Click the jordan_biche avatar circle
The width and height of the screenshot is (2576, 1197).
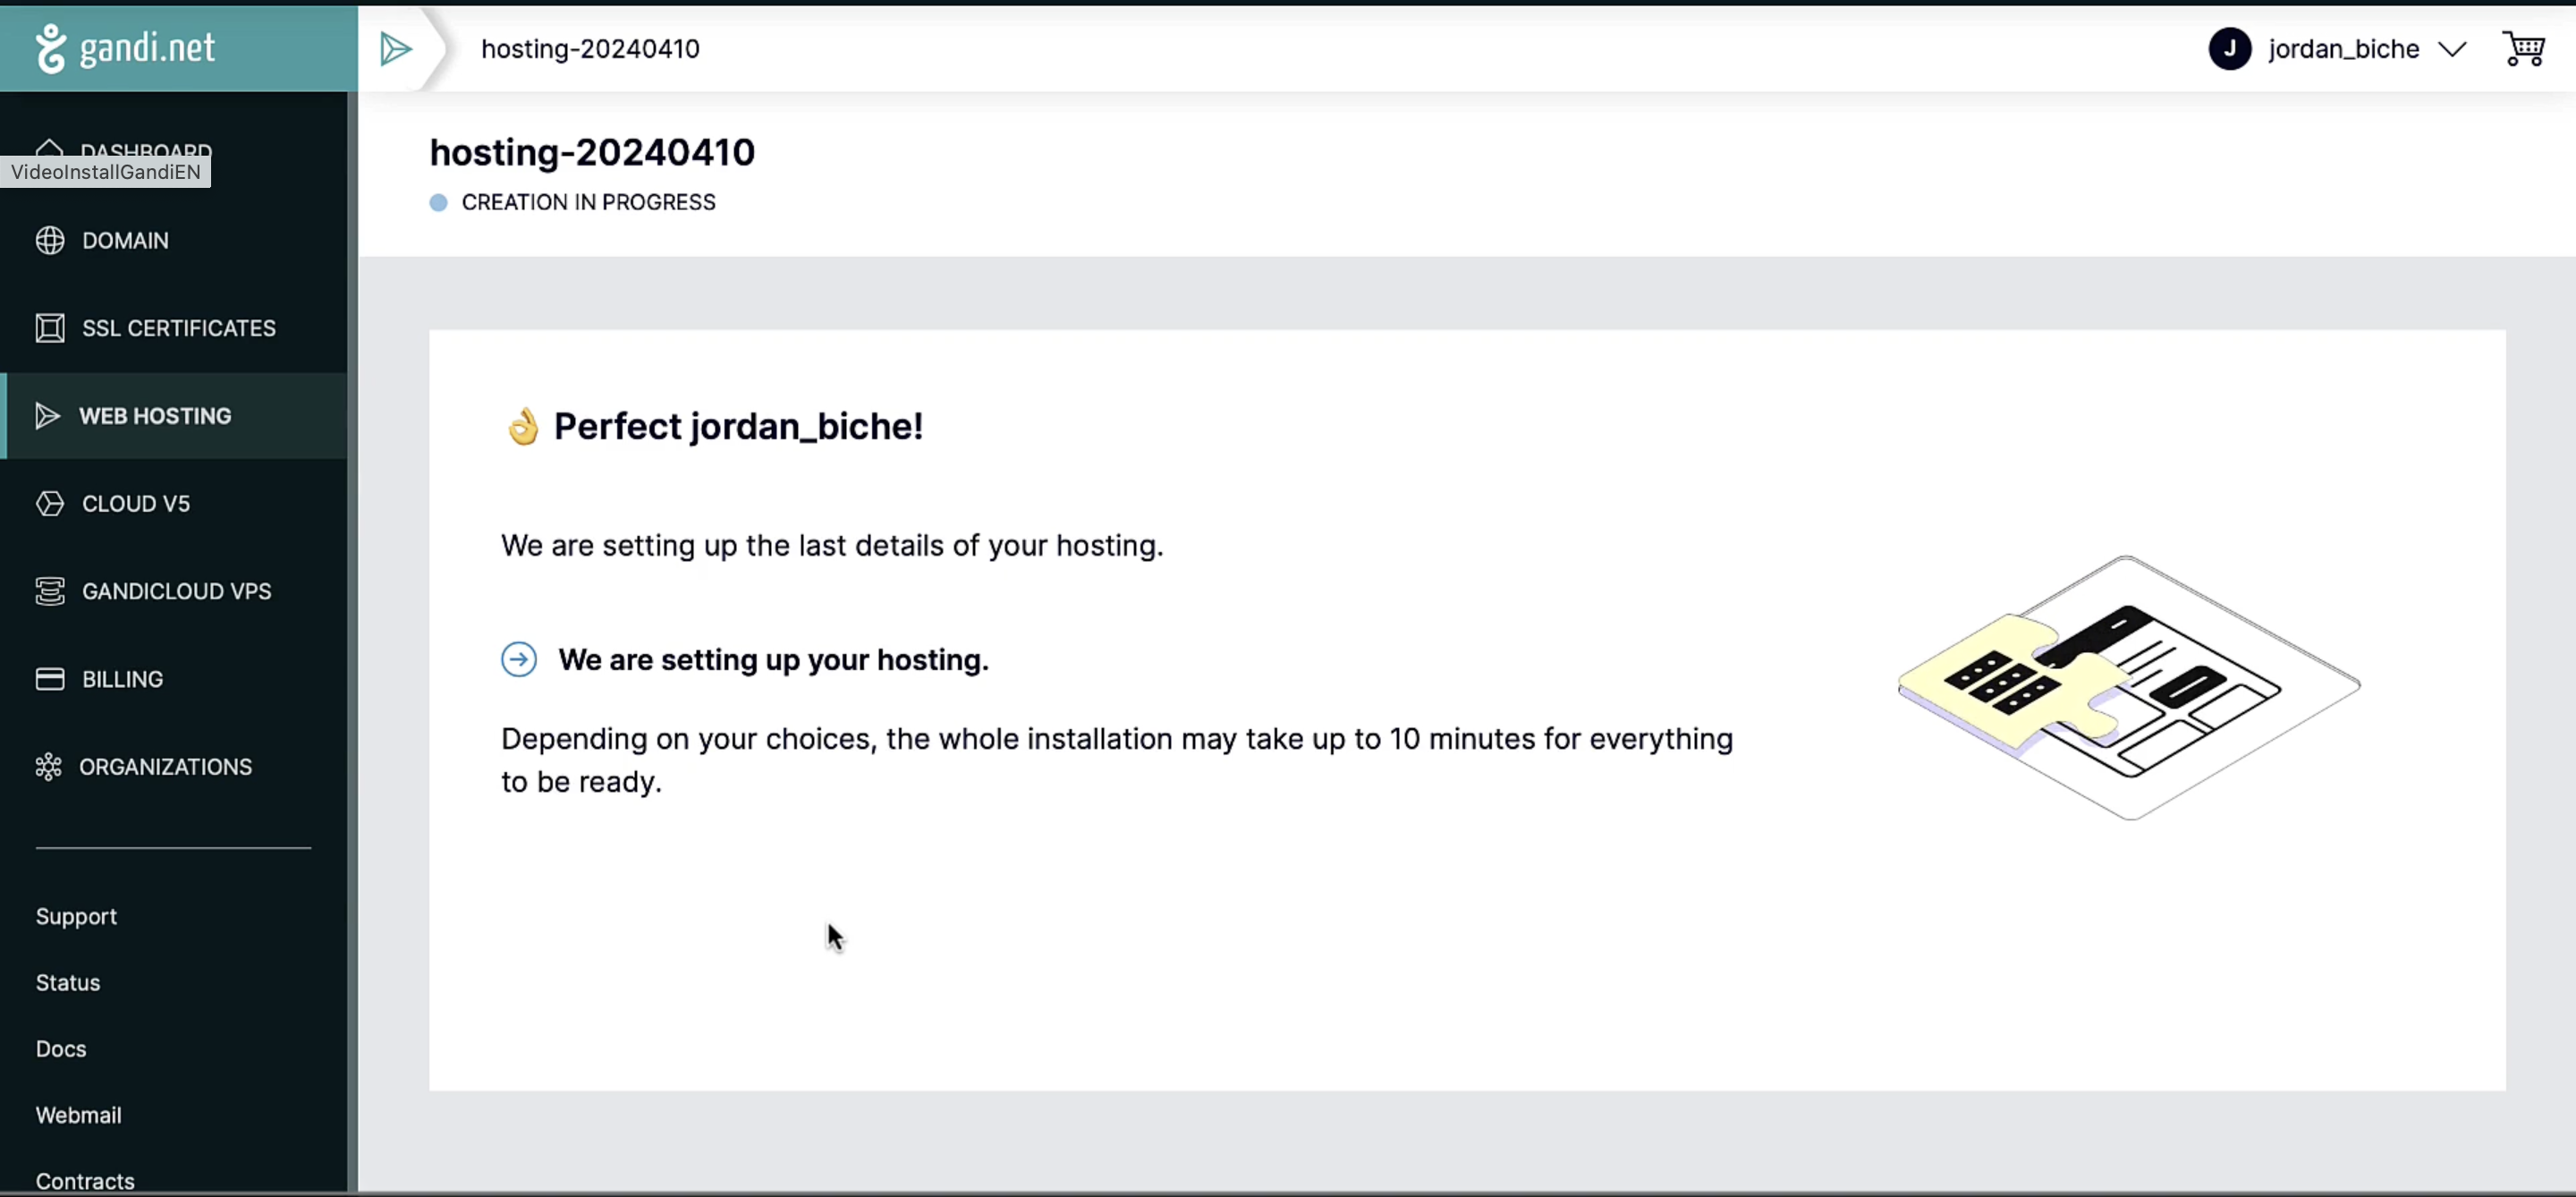(x=2229, y=48)
